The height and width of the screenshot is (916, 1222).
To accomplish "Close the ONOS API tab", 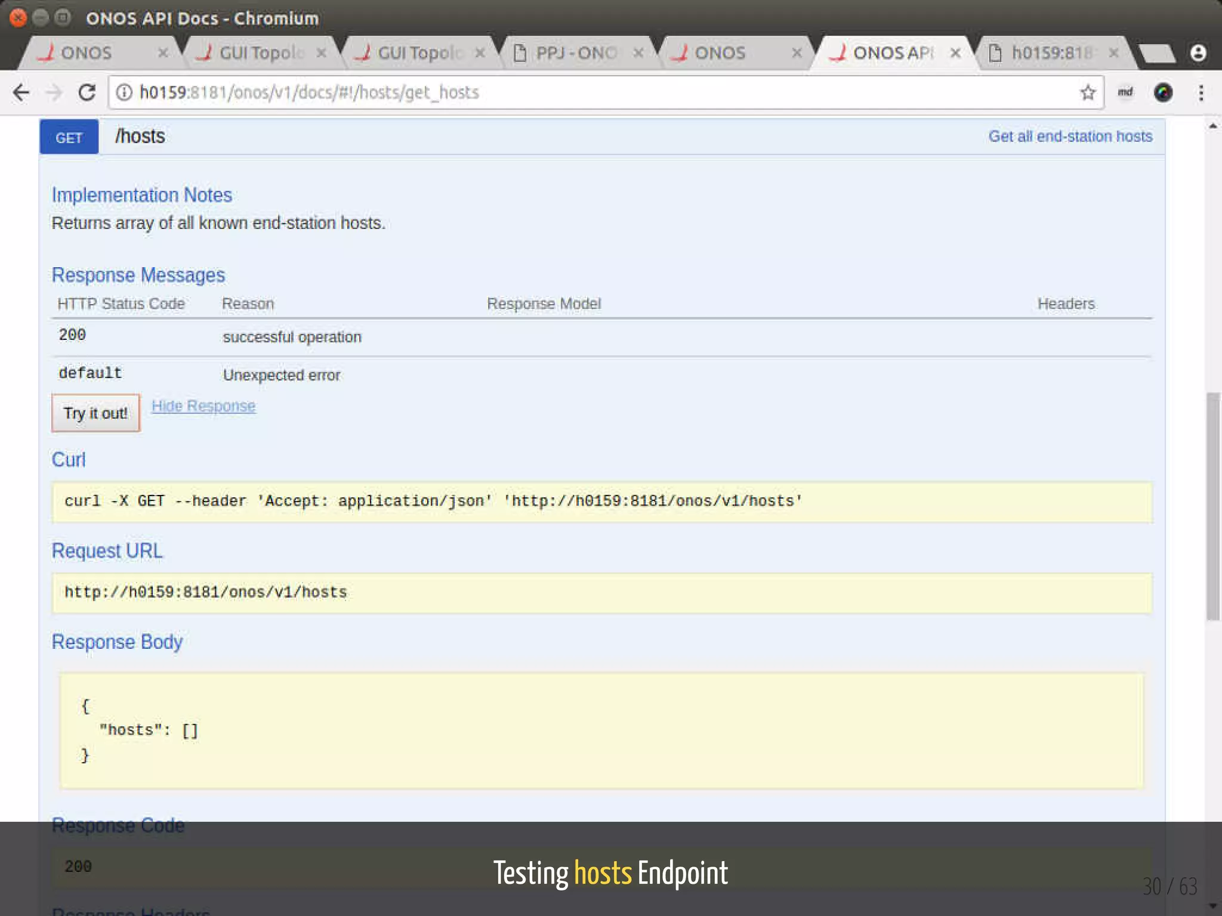I will [x=955, y=53].
